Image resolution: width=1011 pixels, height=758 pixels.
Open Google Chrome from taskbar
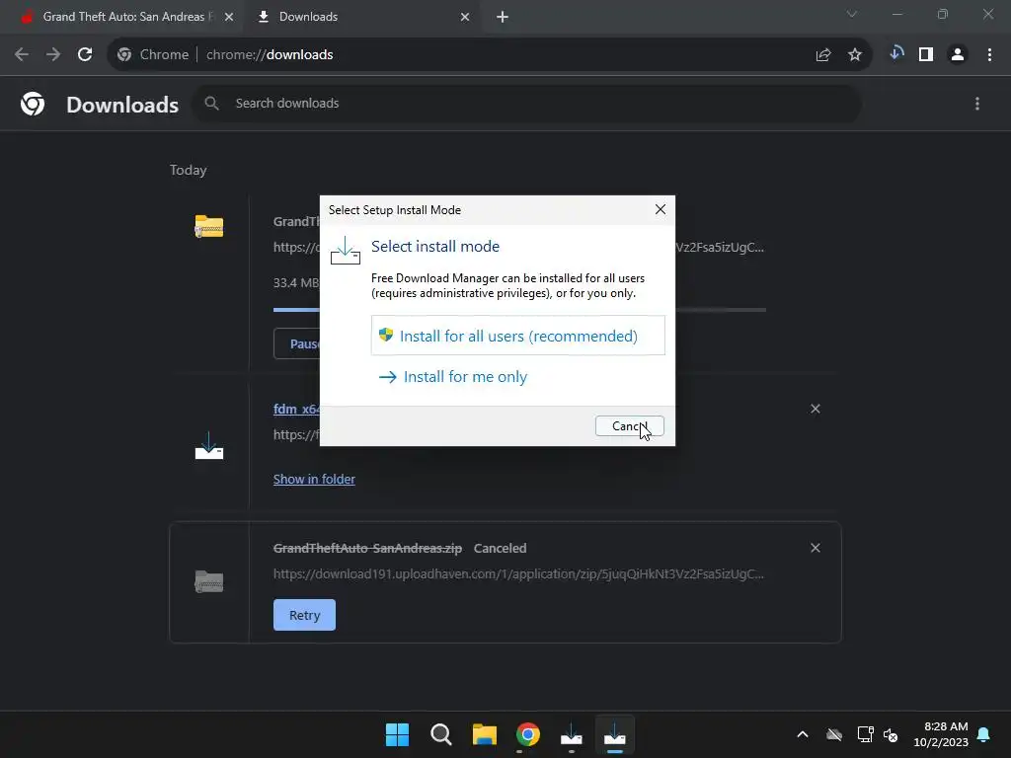[x=528, y=734]
